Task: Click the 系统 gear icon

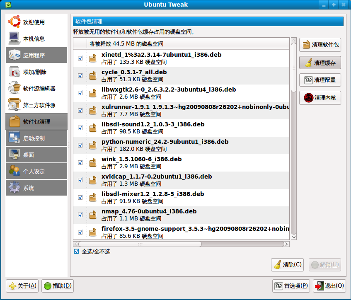Action: click(14, 187)
